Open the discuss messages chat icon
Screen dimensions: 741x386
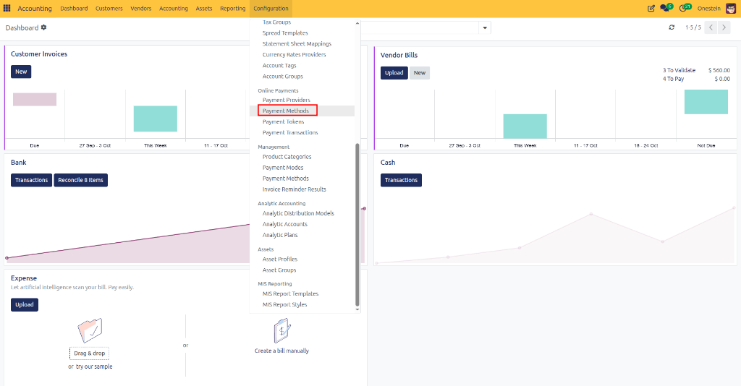[x=666, y=8]
